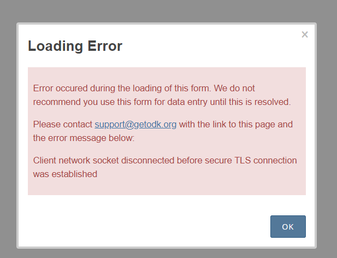
Task: Click the word 'TLS' in error message
Action: coord(243,160)
